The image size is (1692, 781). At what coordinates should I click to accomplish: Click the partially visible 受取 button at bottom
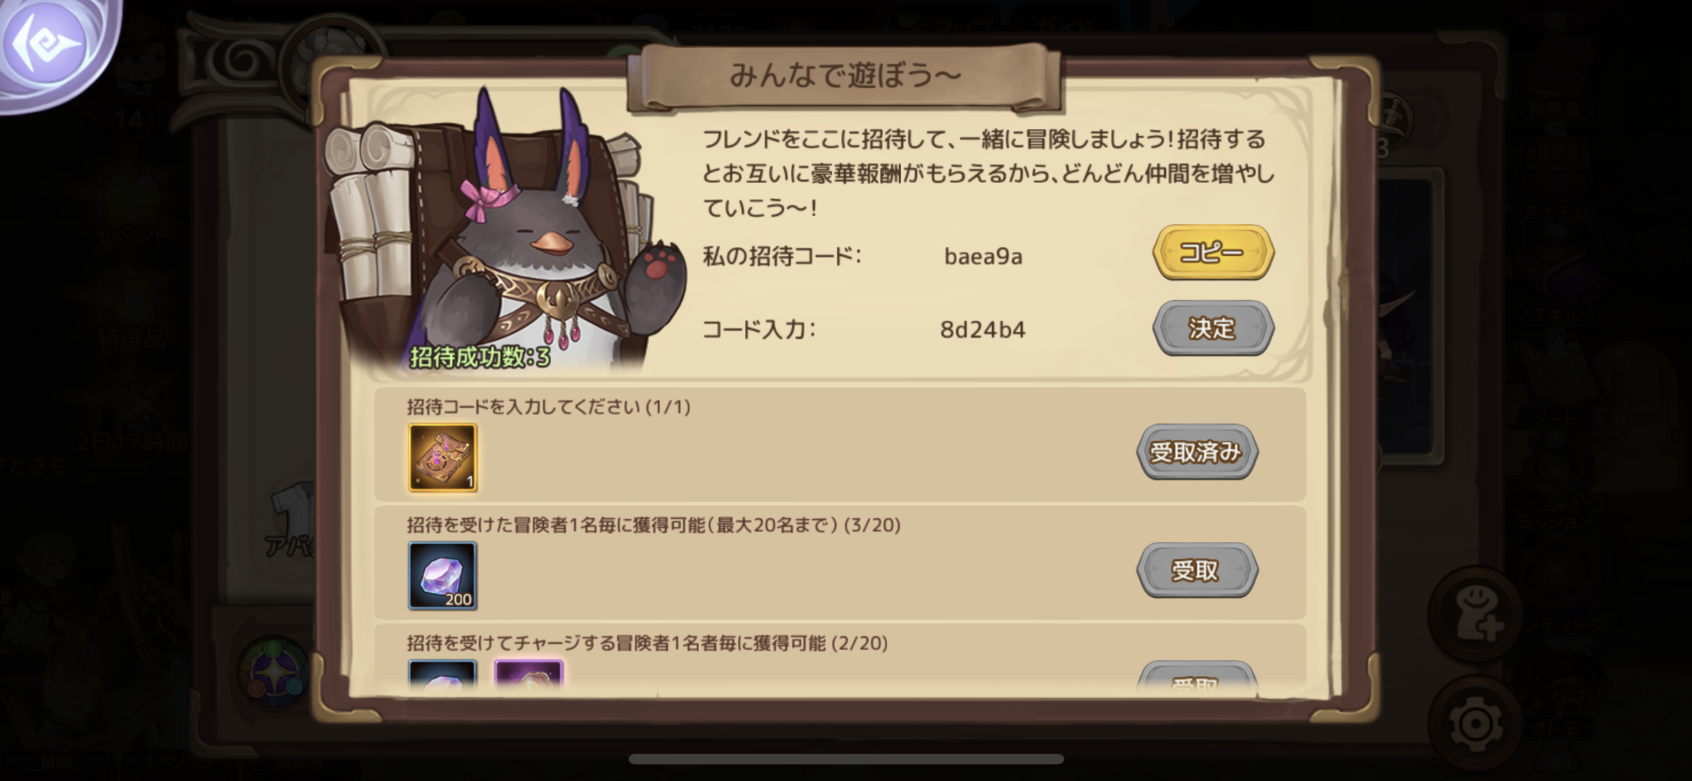pos(1196,678)
